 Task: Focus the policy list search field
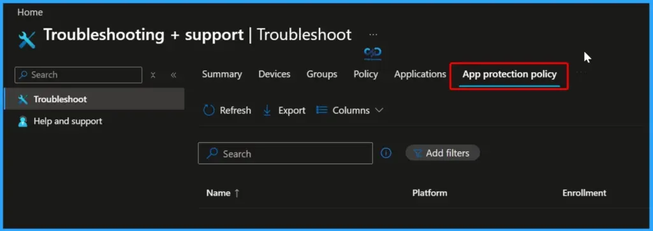click(285, 153)
